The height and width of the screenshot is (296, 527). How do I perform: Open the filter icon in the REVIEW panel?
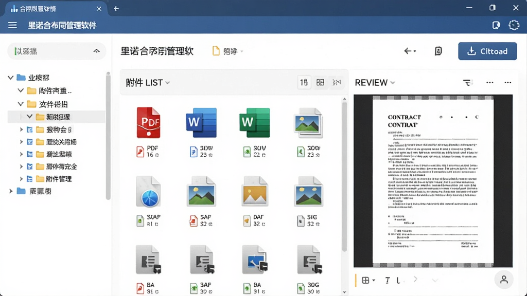pyautogui.click(x=467, y=82)
